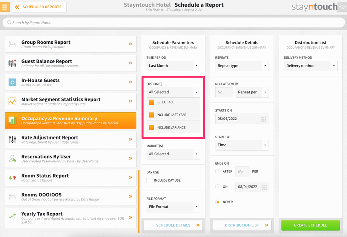Image resolution: width=347 pixels, height=237 pixels.
Task: Select the Guest Balance Report item
Action: 71,63
